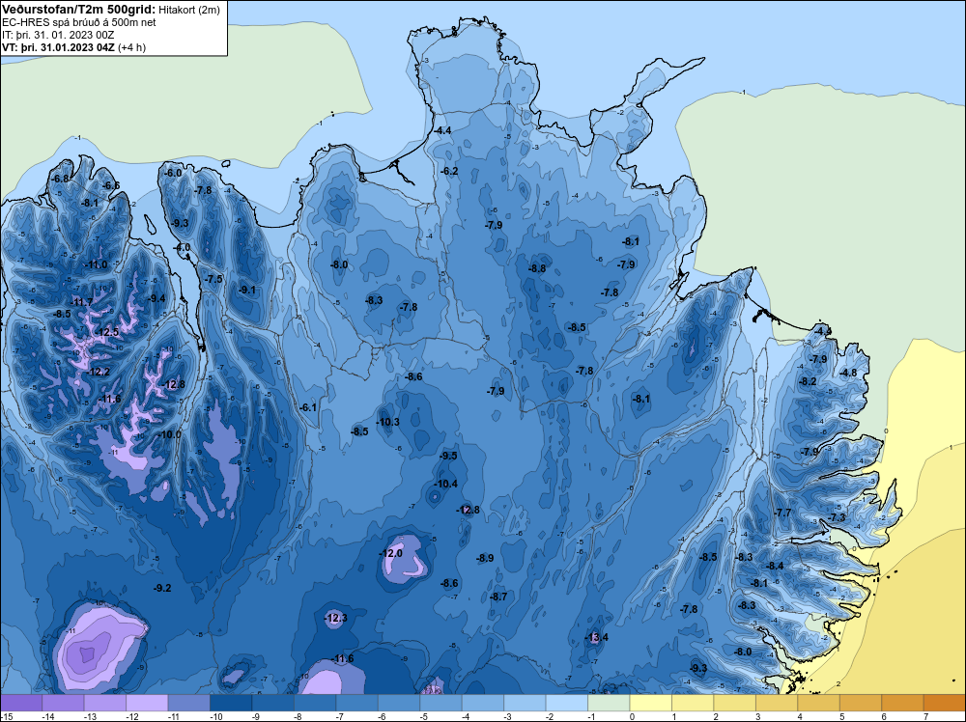The height and width of the screenshot is (722, 966).
Task: Select the orange legend swatch labeled 7
Action: pos(944,703)
